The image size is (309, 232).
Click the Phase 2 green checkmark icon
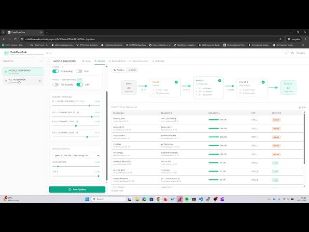coord(220,81)
